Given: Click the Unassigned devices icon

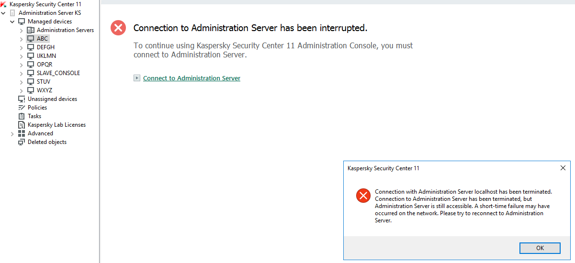Looking at the screenshot, I should [x=22, y=99].
